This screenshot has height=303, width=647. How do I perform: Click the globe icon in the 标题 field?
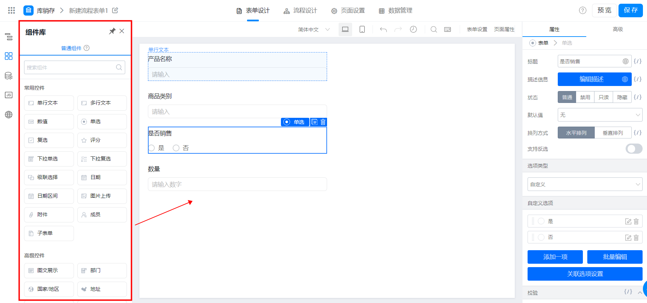click(x=626, y=61)
